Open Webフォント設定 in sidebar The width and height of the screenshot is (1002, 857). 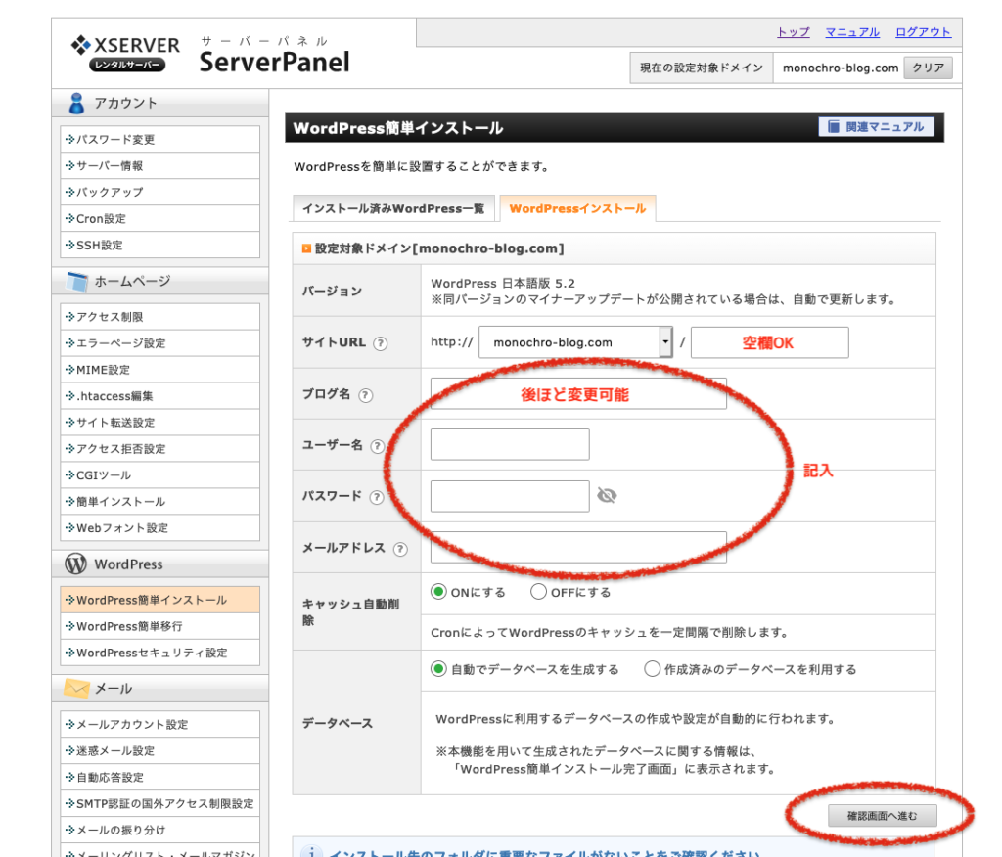pyautogui.click(x=159, y=528)
